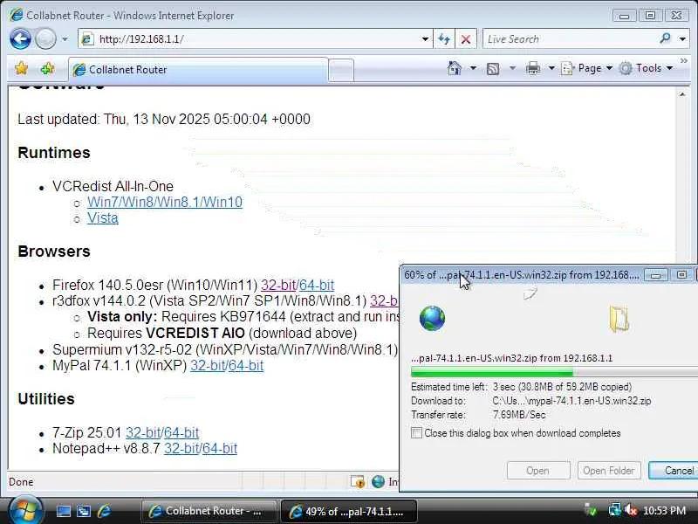
Task: Click the status bar security warning icon
Action: coord(358,482)
